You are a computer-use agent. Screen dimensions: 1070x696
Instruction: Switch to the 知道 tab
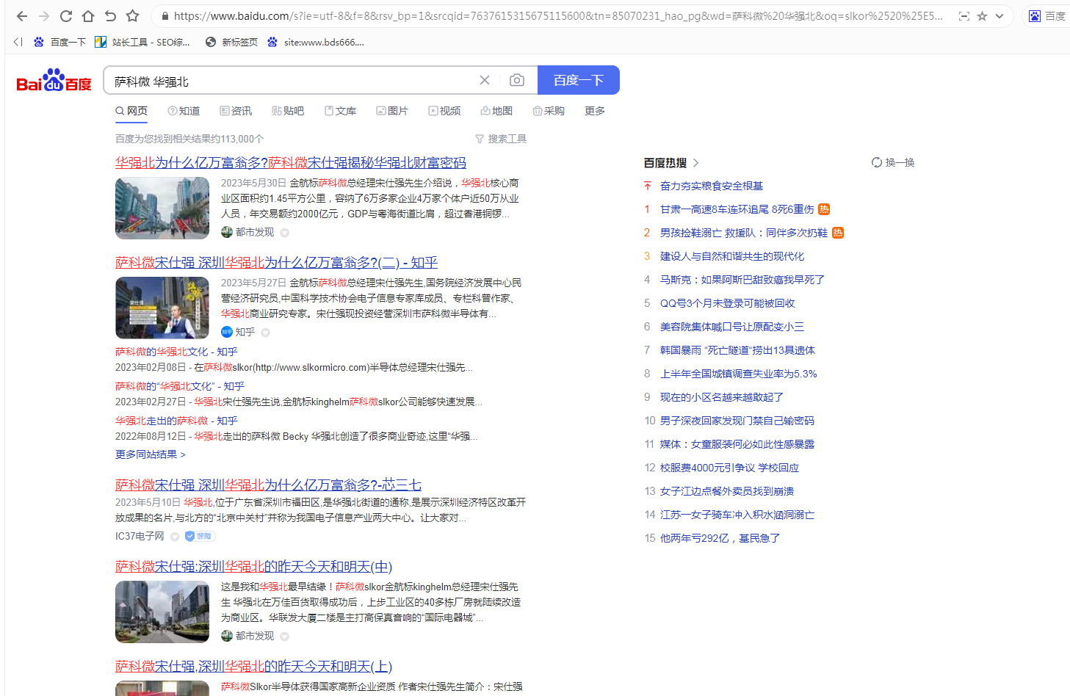pos(184,111)
